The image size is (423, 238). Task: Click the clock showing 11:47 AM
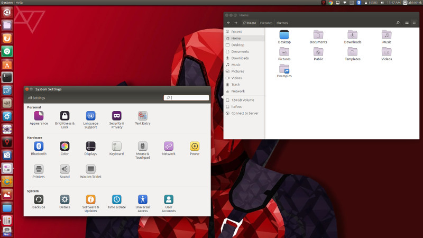click(x=393, y=3)
